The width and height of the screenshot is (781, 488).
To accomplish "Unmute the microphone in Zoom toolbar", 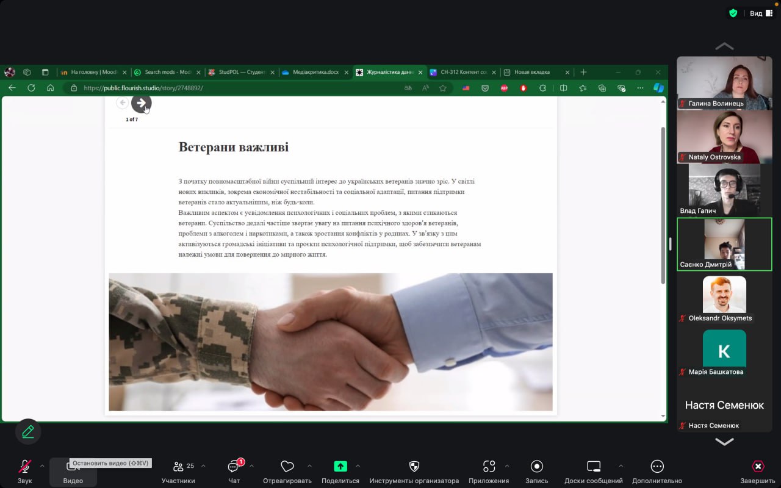I will click(24, 467).
